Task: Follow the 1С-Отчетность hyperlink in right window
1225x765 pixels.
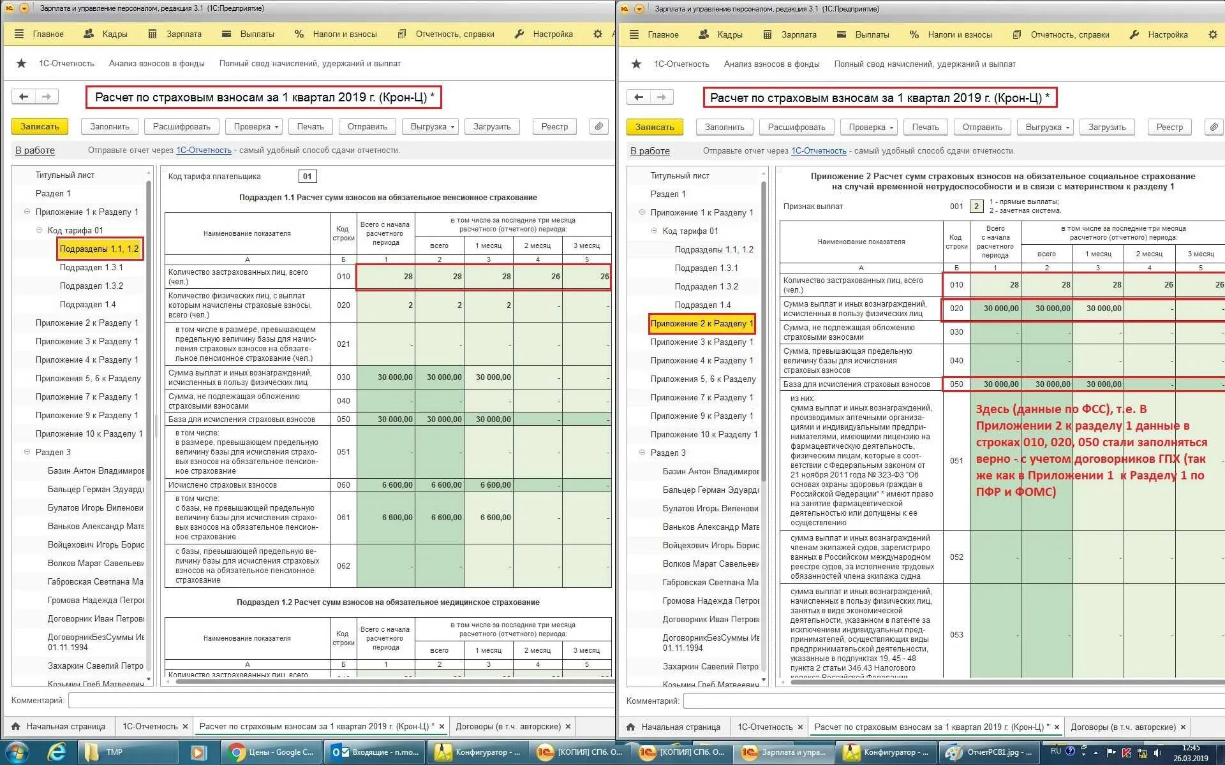Action: pyautogui.click(x=819, y=151)
